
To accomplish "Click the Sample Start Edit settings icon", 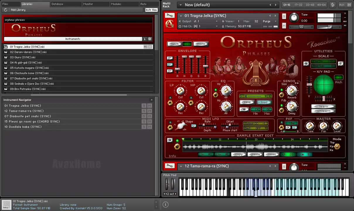I will (170, 140).
